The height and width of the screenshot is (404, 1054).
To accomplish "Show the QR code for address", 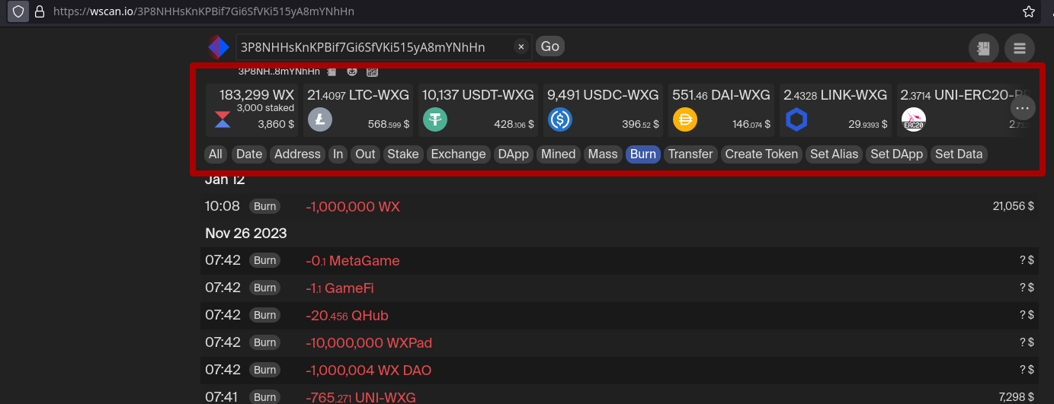I will click(x=372, y=72).
